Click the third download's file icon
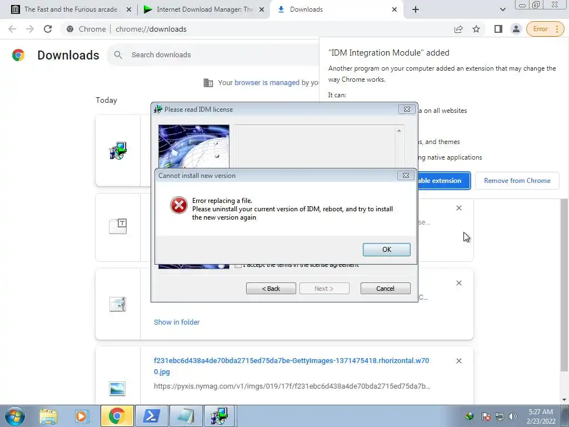The image size is (569, 427). pos(118,304)
